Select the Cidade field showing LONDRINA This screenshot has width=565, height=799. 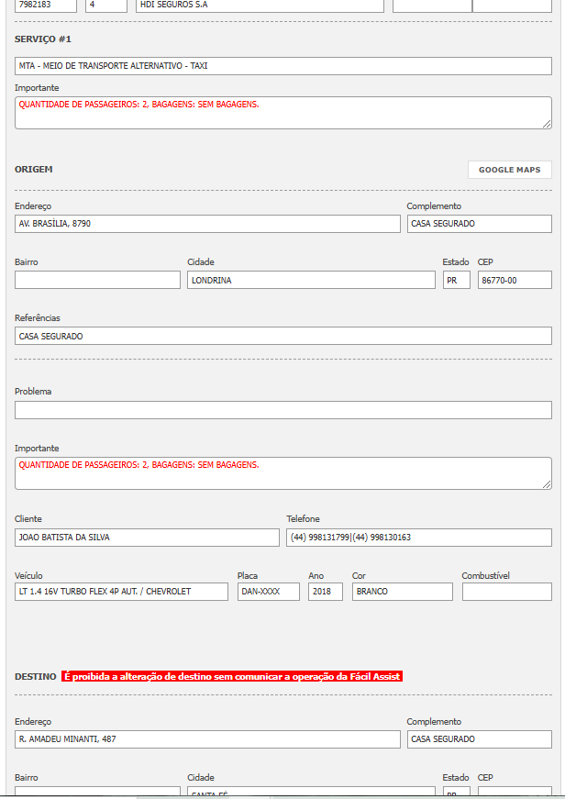point(311,280)
